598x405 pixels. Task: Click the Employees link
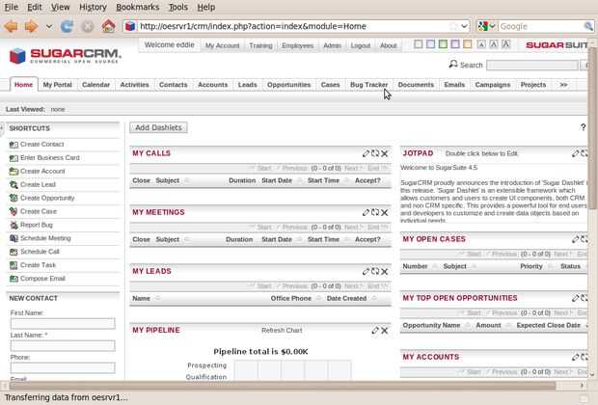coord(297,45)
